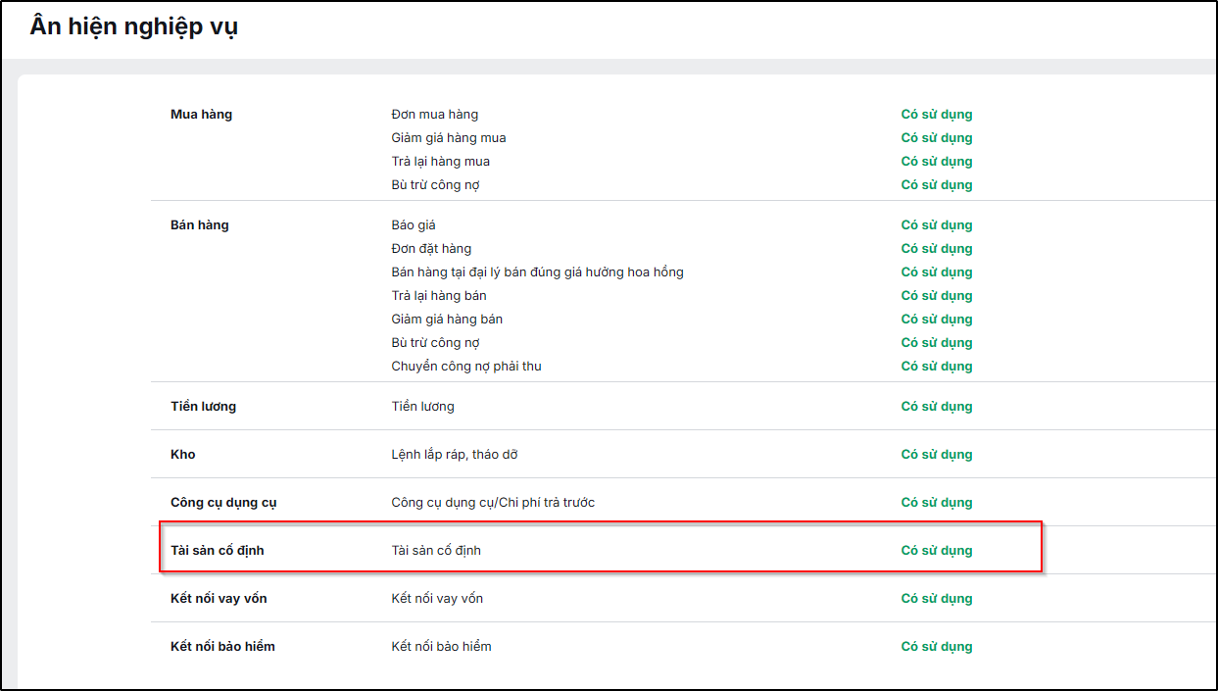The height and width of the screenshot is (691, 1218).
Task: Toggle 'Có sử dụng' for Chuyển công nợ phải thu
Action: [937, 367]
